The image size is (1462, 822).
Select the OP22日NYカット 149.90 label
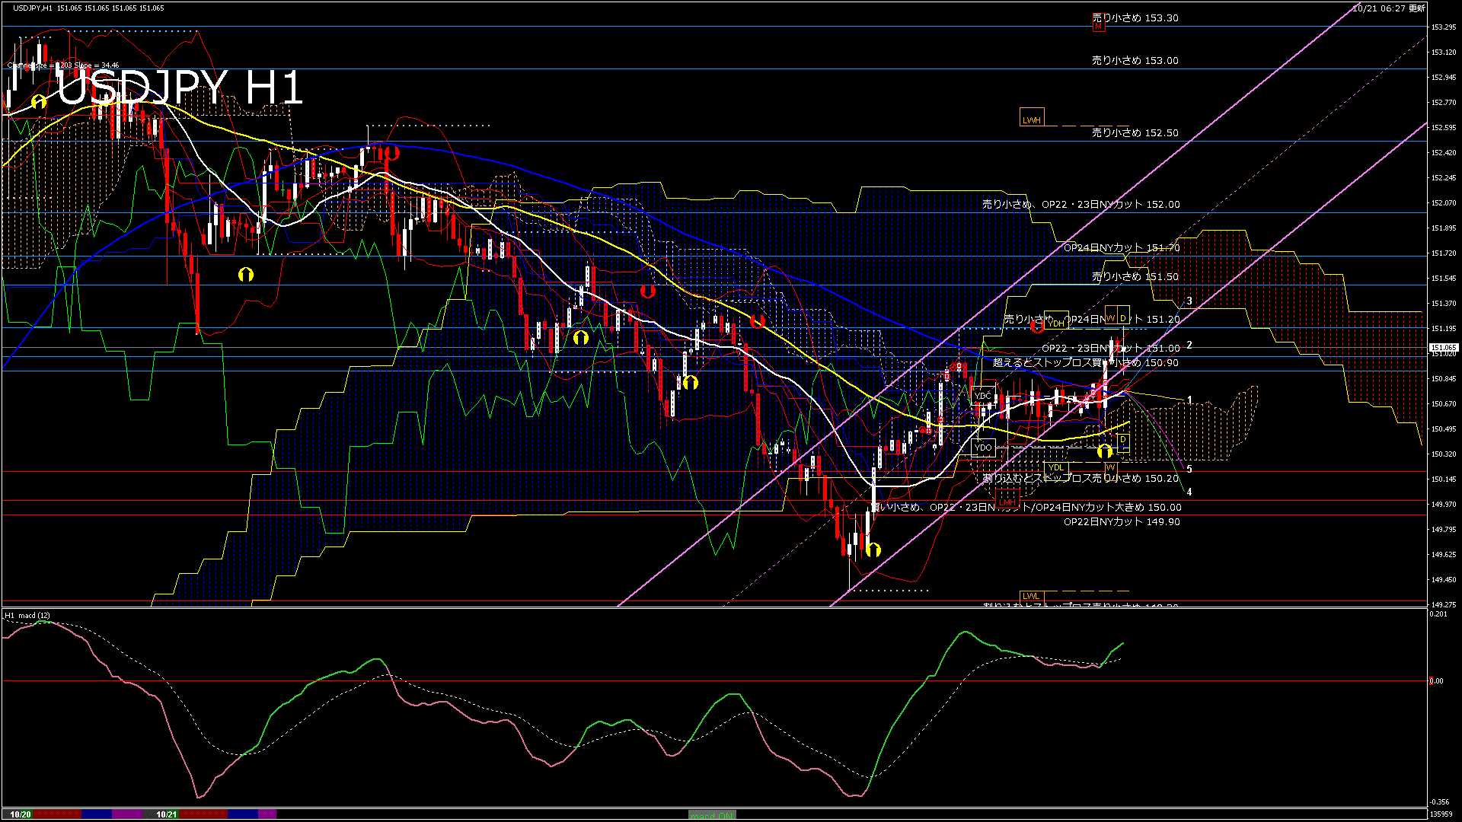1122,521
